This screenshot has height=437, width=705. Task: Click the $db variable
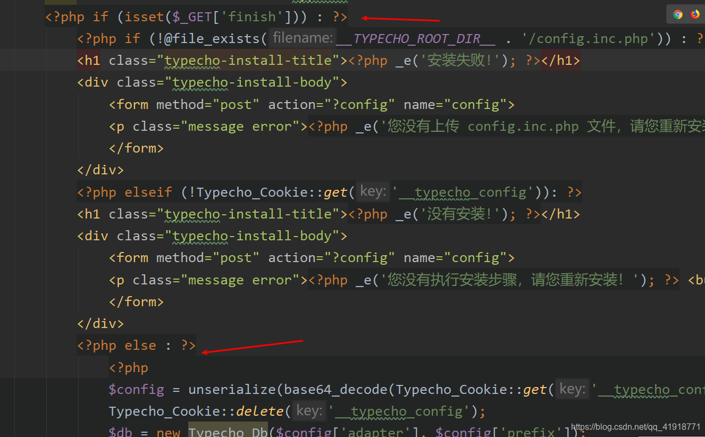121,432
